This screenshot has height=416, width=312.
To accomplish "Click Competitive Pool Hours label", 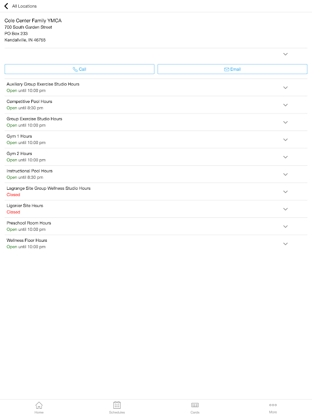I will (30, 101).
